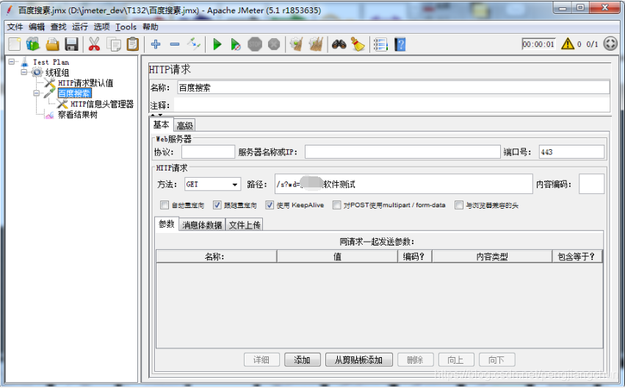Switch to the 基本 tab

coord(161,125)
